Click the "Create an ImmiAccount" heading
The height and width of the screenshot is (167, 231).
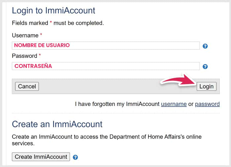pyautogui.click(x=57, y=124)
